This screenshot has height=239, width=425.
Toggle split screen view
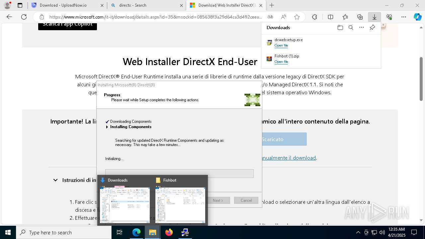330,17
